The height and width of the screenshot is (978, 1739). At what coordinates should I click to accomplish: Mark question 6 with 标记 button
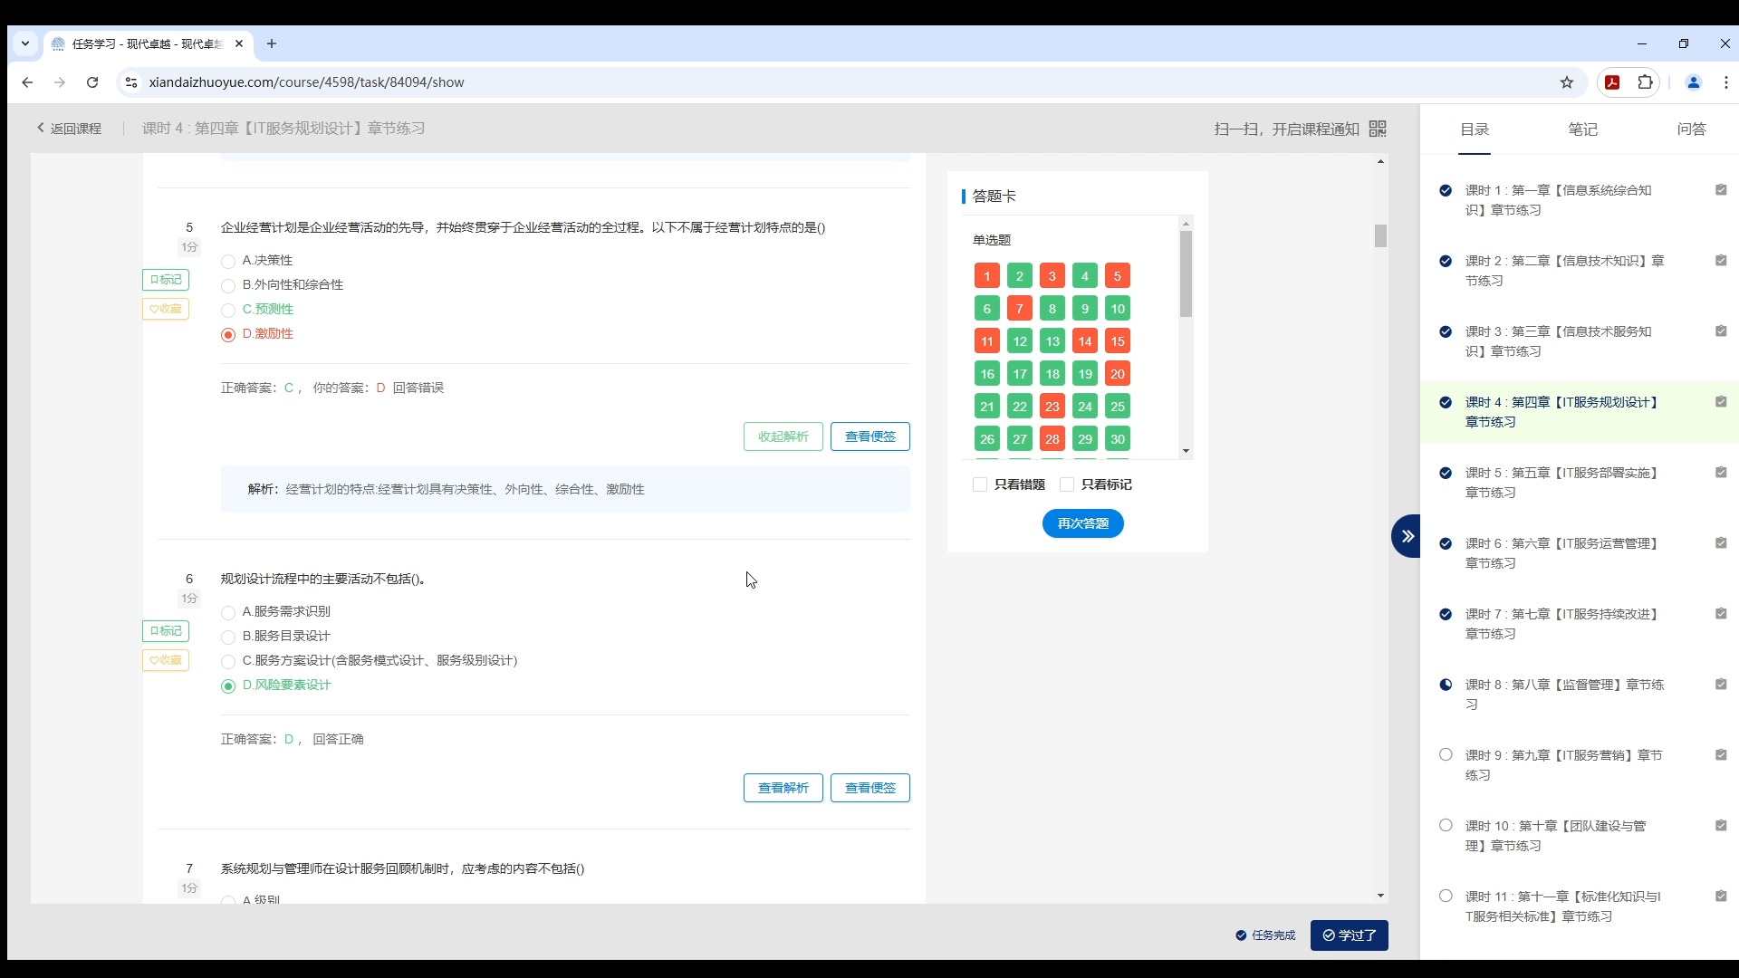[166, 631]
